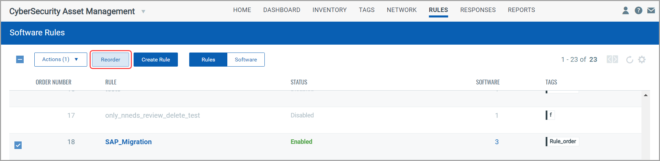Image resolution: width=660 pixels, height=161 pixels.
Task: Click the SOFTWARE column header
Action: tap(488, 82)
